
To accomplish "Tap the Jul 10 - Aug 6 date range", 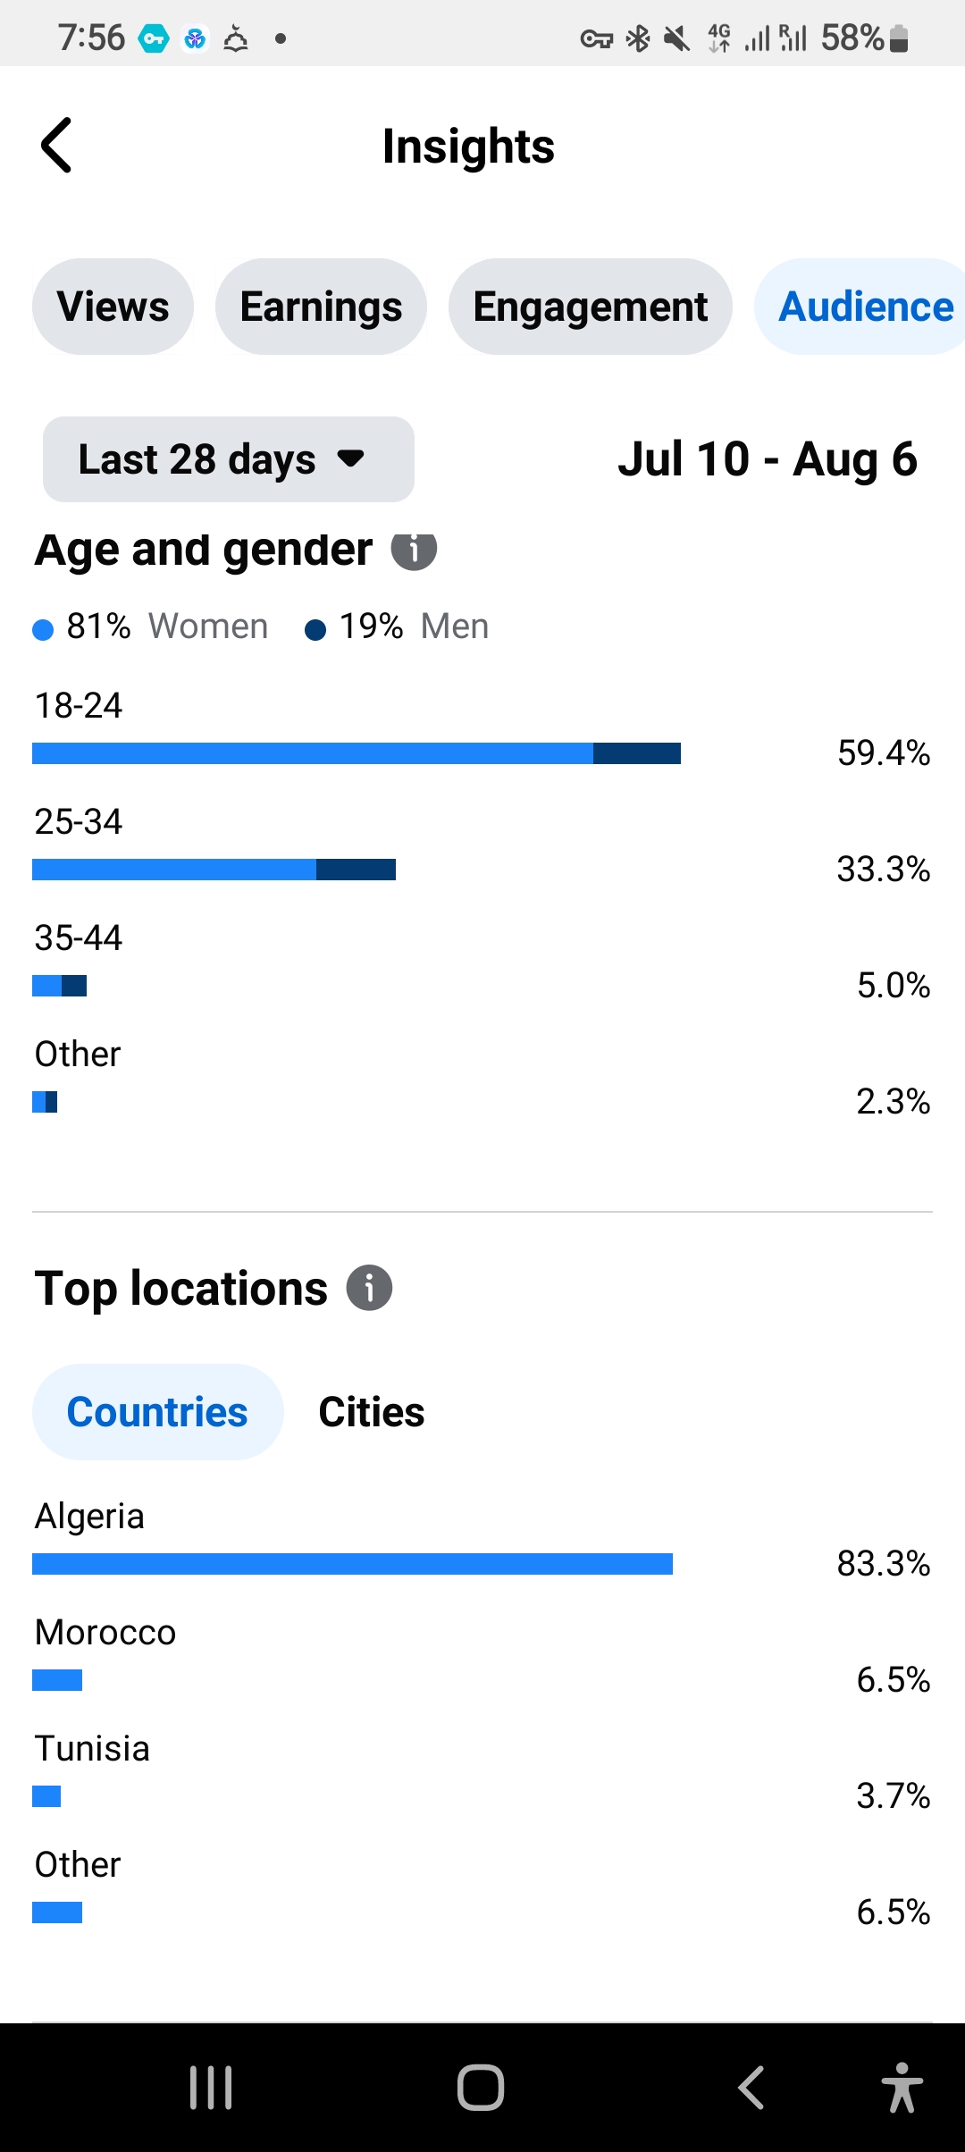I will 768,459.
